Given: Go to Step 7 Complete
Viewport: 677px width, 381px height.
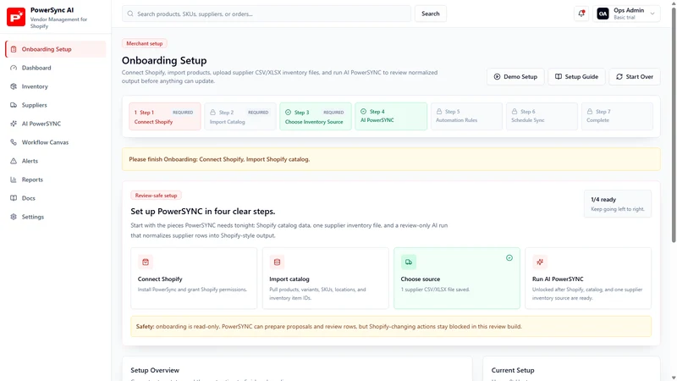Looking at the screenshot, I should click(617, 117).
